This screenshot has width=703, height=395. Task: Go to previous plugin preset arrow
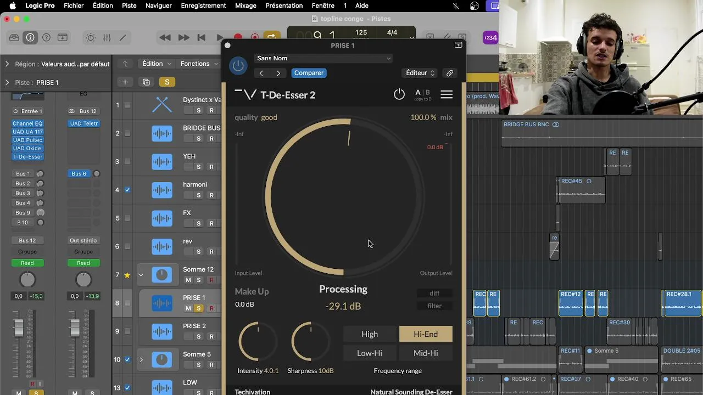[261, 73]
